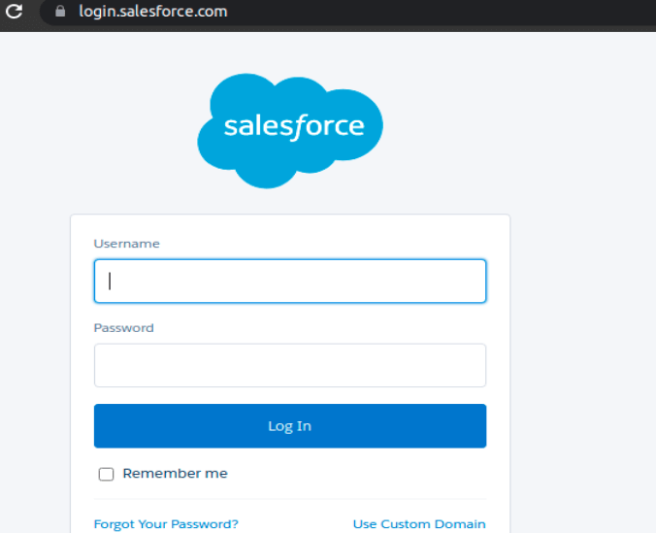Focus the Password input field
The width and height of the screenshot is (656, 533).
(290, 365)
